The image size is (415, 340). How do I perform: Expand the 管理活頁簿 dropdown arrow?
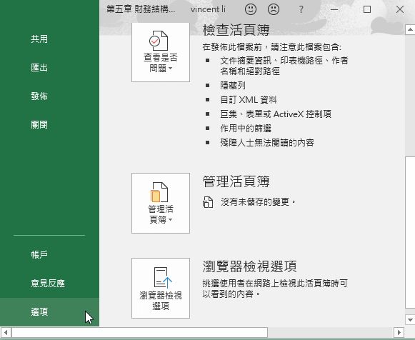coord(170,219)
